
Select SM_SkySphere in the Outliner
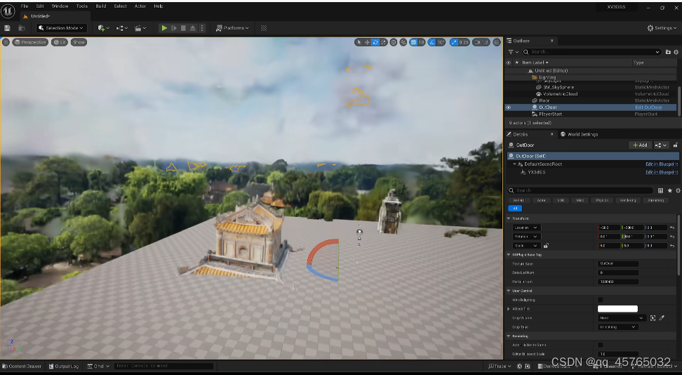point(559,87)
